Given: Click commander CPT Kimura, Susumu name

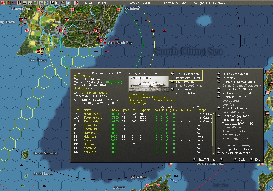Looking at the screenshot, I should (95, 93).
